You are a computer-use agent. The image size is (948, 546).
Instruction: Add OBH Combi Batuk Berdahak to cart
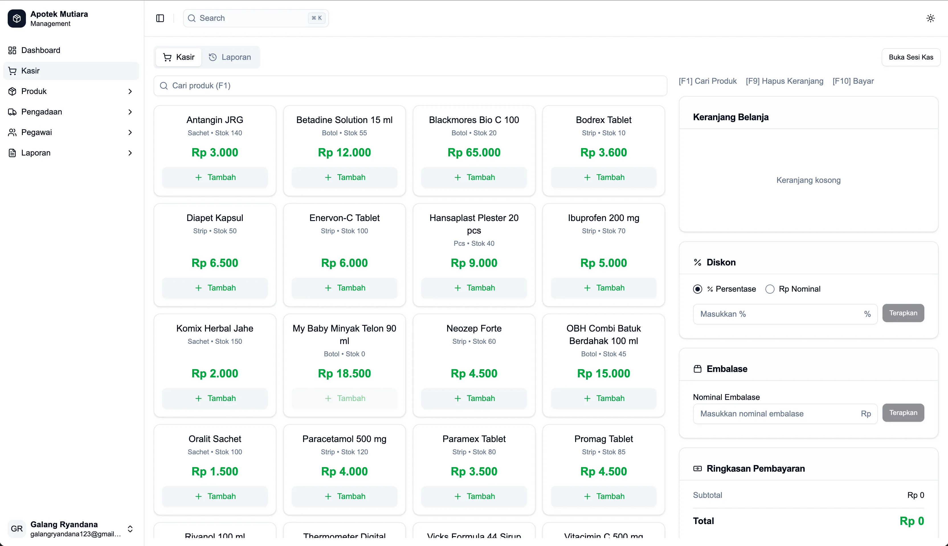click(603, 399)
